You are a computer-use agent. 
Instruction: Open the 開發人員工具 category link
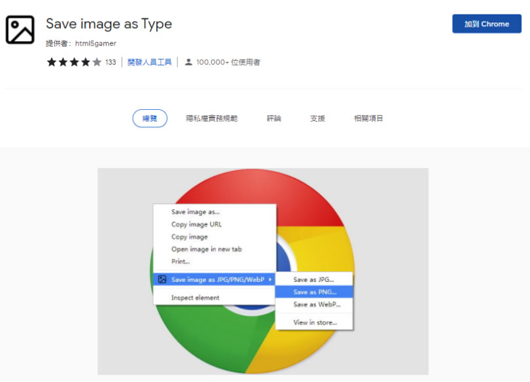click(x=149, y=62)
